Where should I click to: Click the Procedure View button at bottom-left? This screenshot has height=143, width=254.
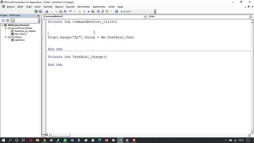(x=44, y=135)
